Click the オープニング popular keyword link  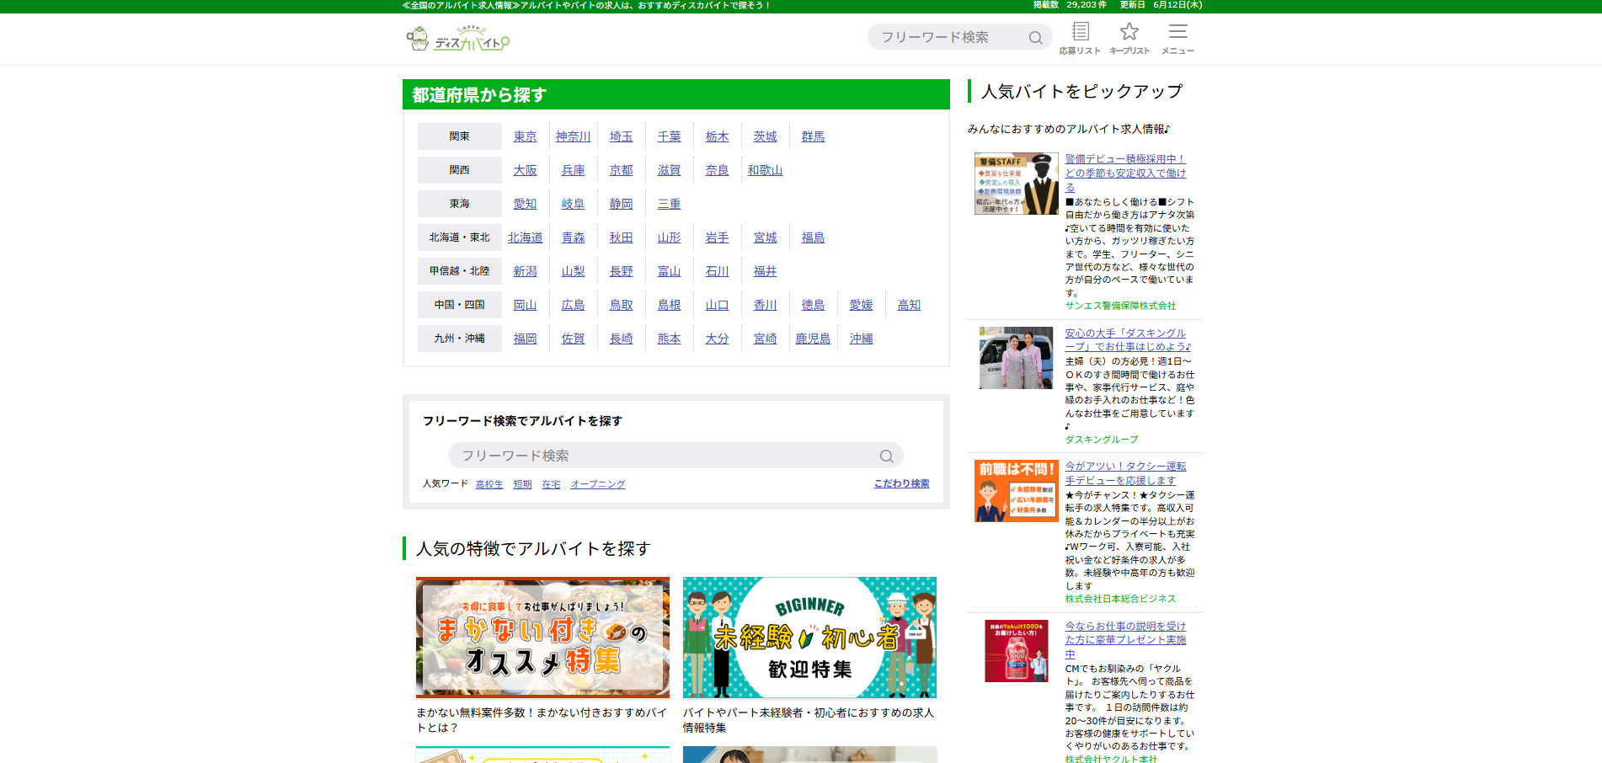pyautogui.click(x=598, y=484)
